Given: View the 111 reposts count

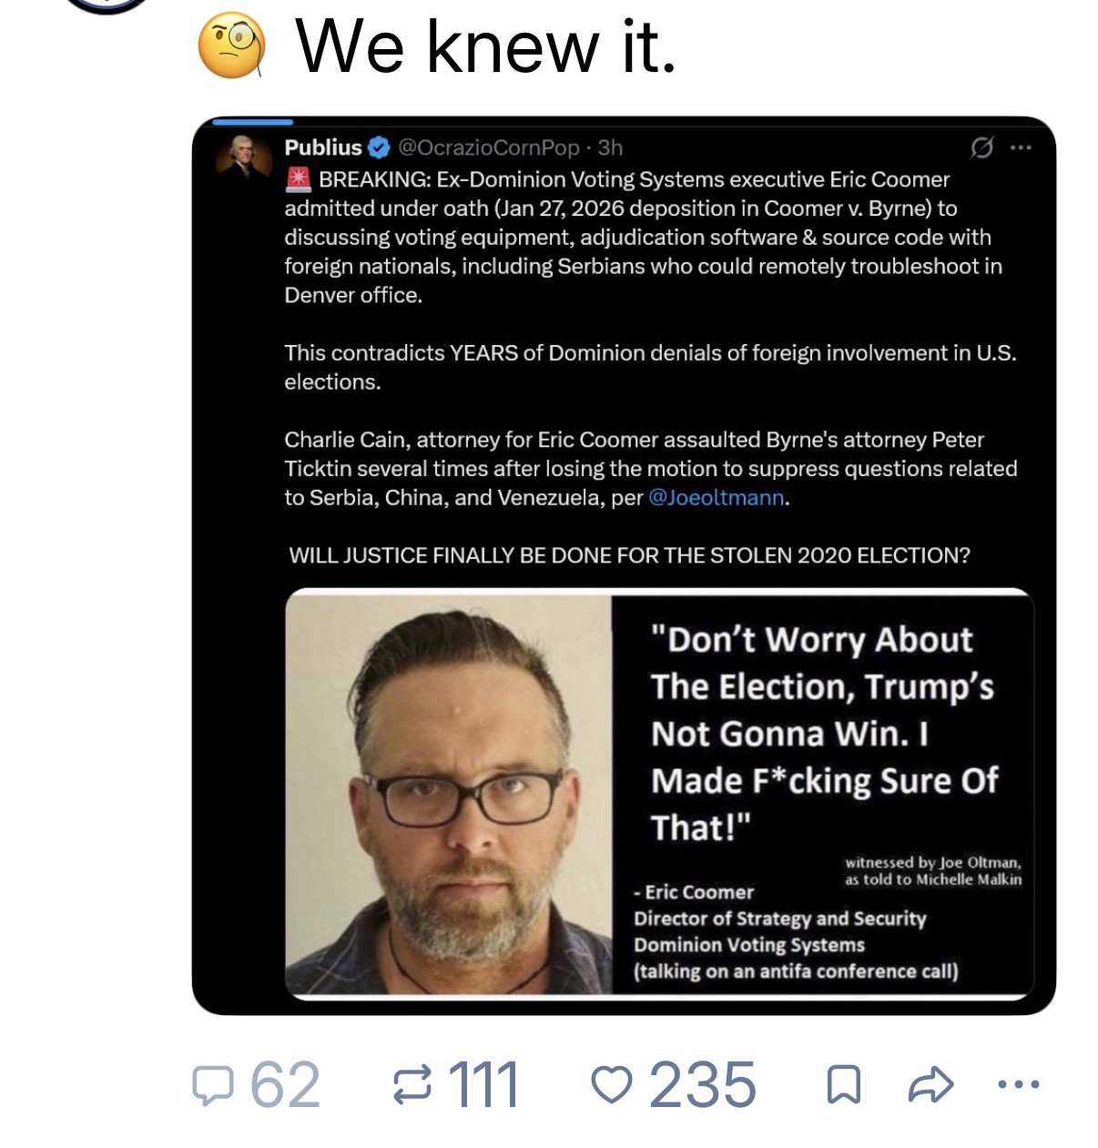Looking at the screenshot, I should [483, 1085].
